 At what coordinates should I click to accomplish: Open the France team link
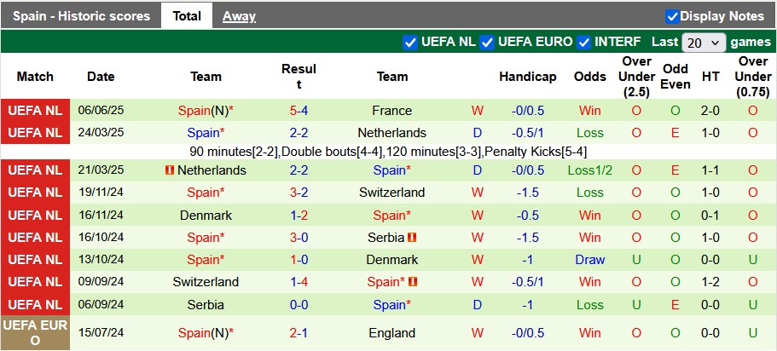click(x=391, y=111)
